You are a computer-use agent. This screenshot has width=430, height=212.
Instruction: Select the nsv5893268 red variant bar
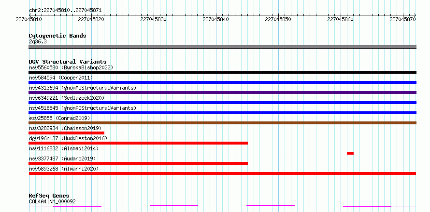point(222,173)
